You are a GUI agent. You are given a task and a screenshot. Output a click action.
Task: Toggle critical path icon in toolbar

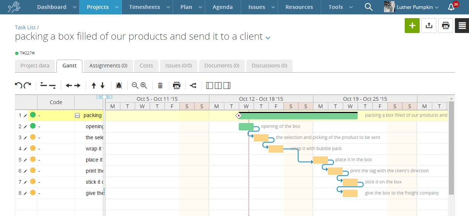193,86
